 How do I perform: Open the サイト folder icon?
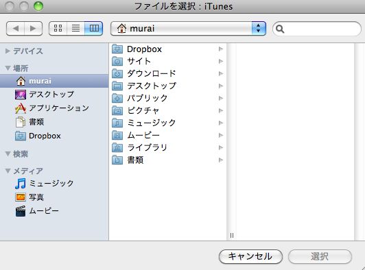[117, 62]
